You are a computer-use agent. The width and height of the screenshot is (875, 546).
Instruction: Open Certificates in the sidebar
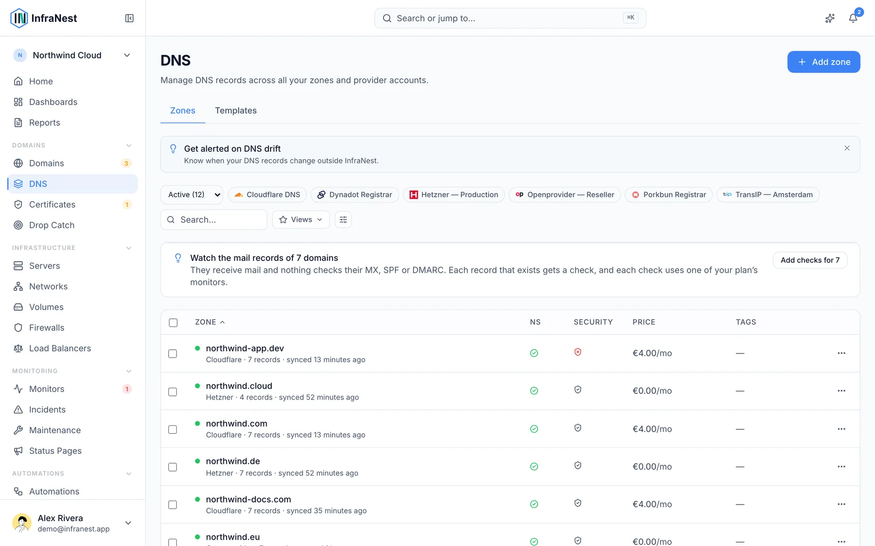[x=73, y=204]
